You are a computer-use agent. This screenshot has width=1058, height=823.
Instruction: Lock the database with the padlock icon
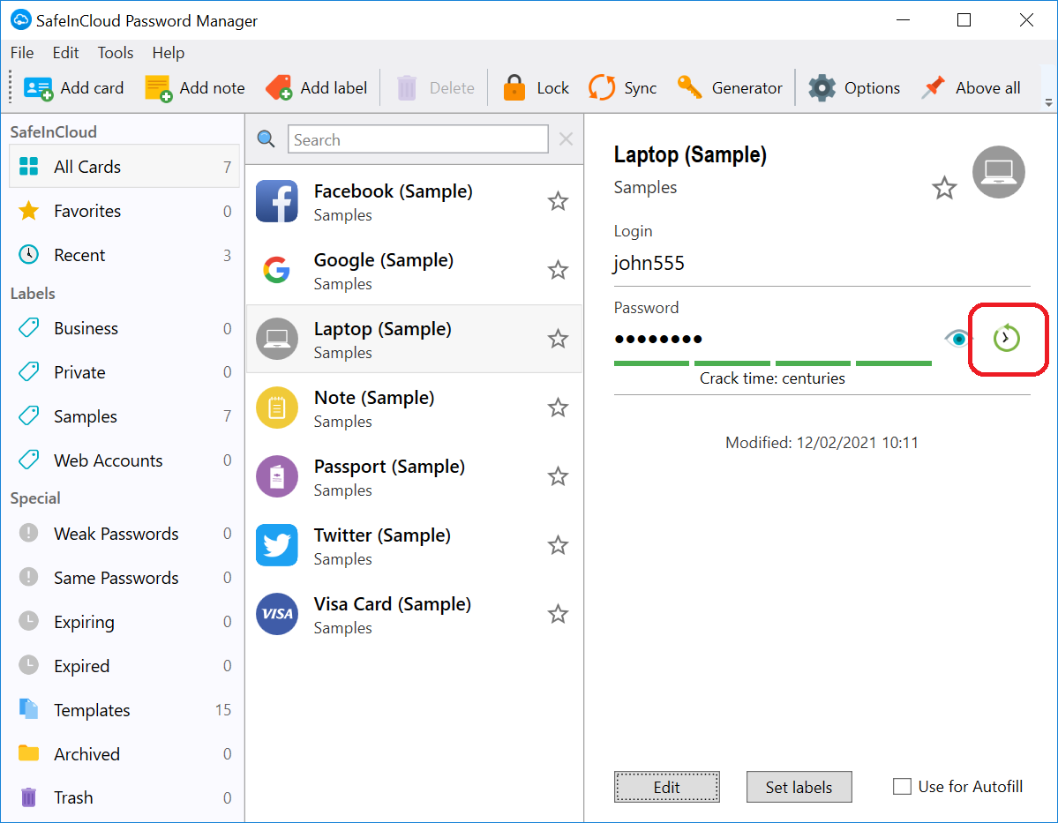(x=514, y=87)
